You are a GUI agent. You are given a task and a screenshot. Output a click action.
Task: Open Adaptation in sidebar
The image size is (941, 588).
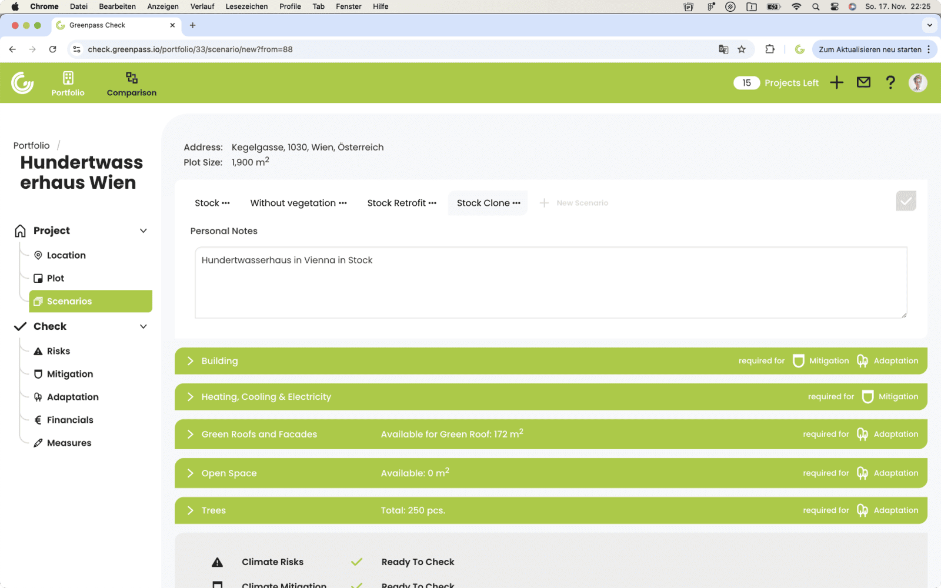click(72, 397)
